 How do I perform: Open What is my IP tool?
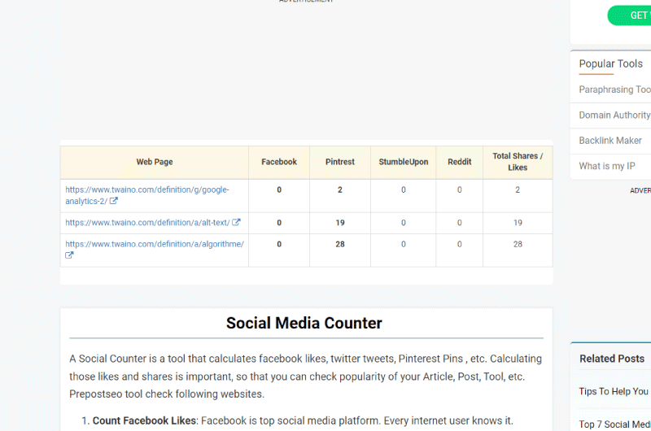coord(607,166)
